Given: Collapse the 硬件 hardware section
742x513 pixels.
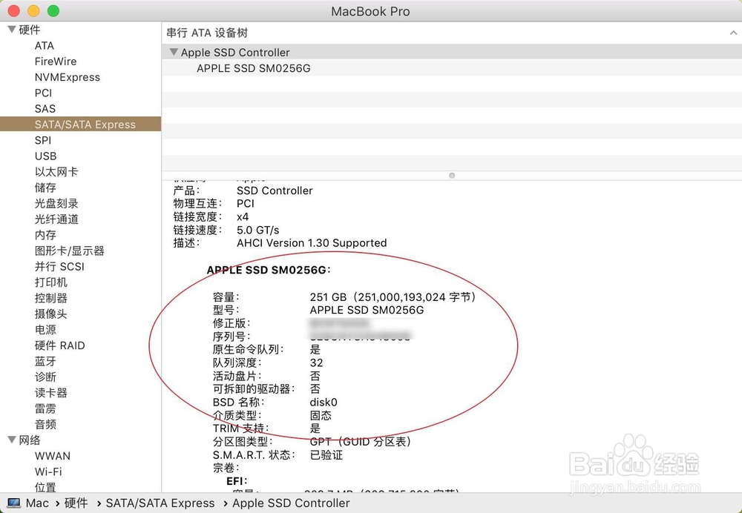Looking at the screenshot, I should (12, 29).
